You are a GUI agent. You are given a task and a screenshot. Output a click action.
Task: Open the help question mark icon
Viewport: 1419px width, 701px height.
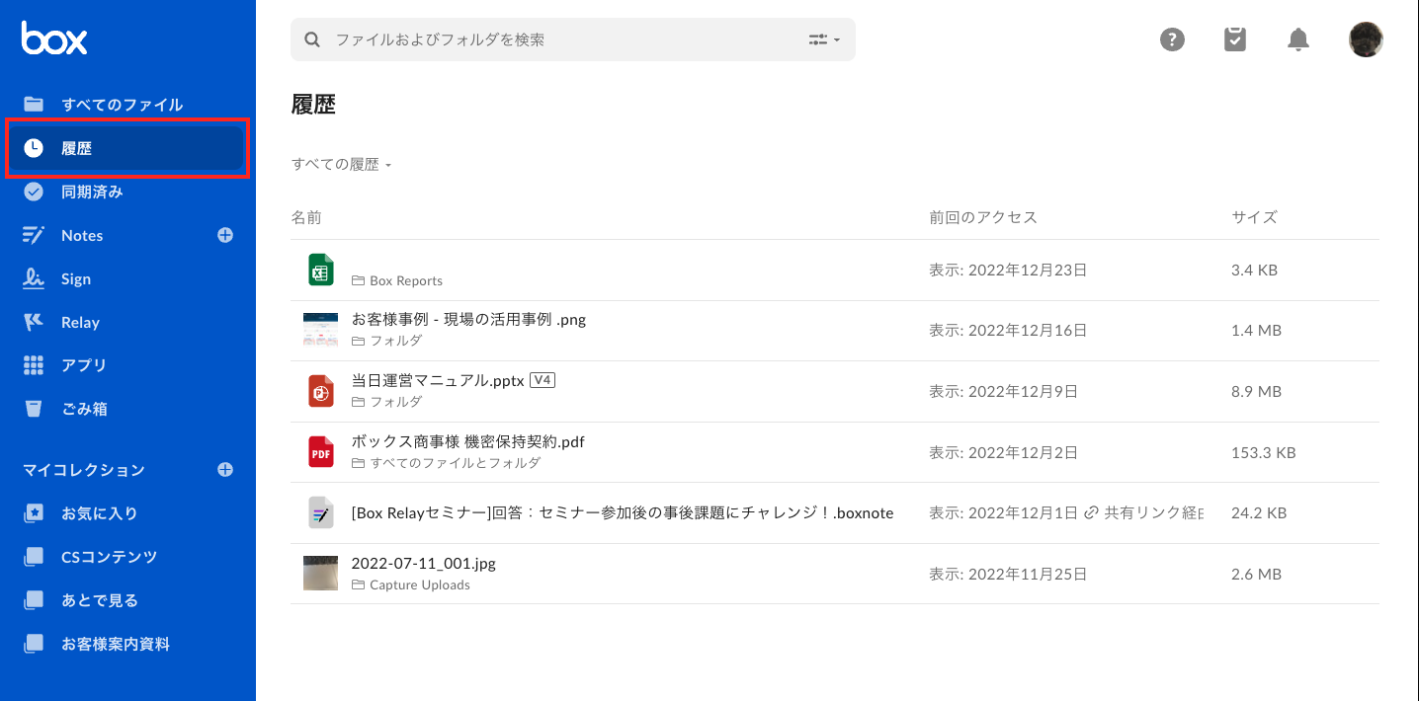1172,39
